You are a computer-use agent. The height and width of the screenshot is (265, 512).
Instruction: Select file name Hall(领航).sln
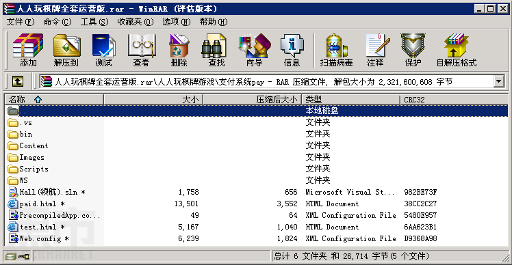(x=52, y=192)
